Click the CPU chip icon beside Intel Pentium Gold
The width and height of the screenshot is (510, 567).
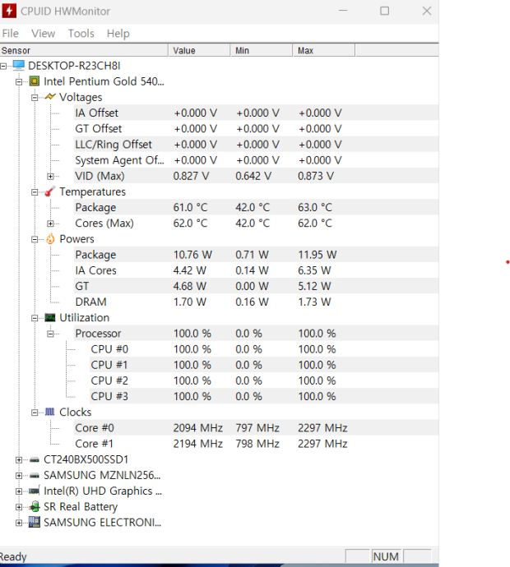[x=35, y=81]
